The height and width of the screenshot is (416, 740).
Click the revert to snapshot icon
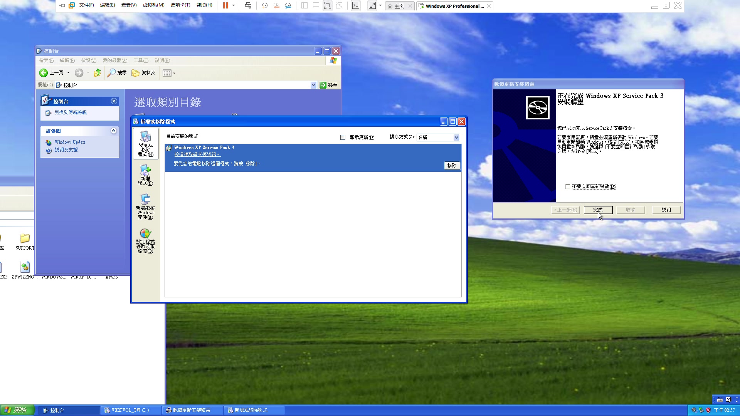click(276, 5)
